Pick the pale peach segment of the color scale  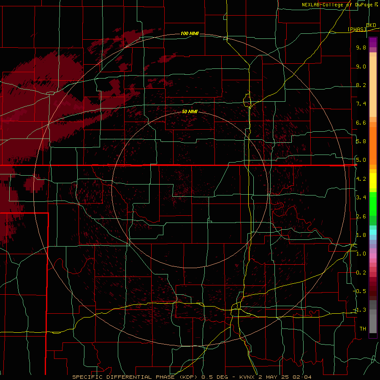click(x=373, y=87)
